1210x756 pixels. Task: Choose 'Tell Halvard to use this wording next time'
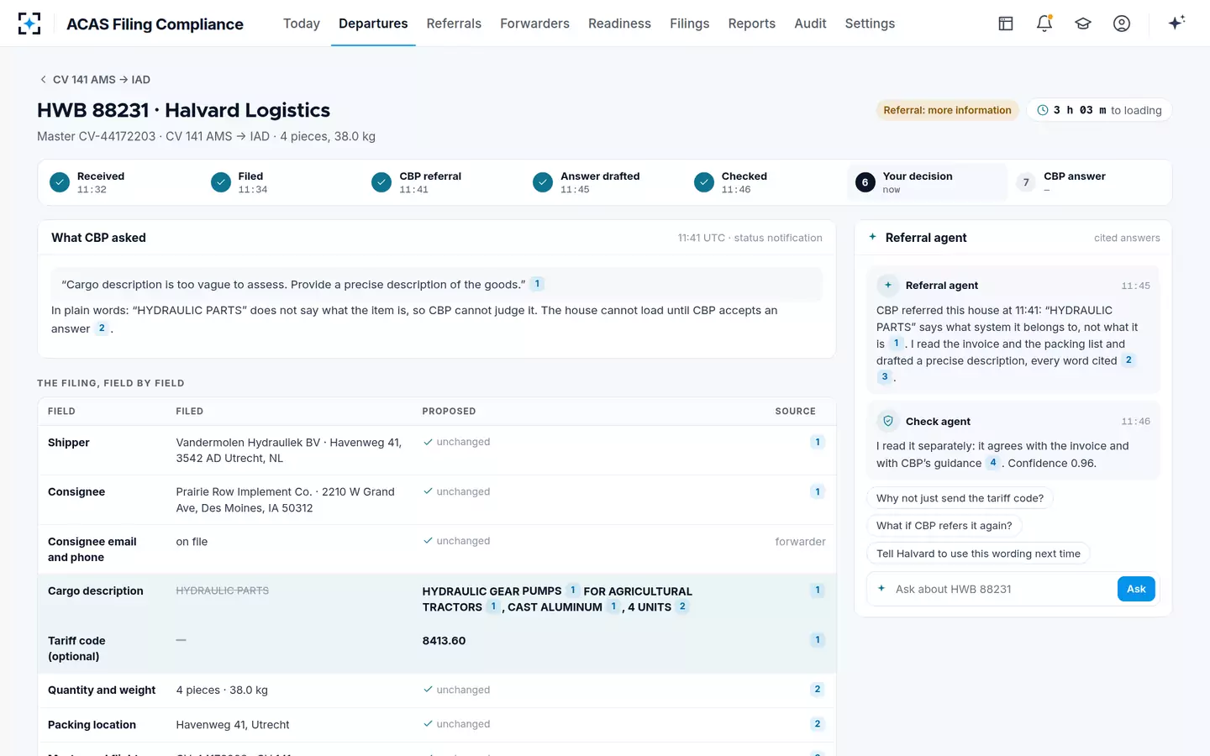click(978, 554)
